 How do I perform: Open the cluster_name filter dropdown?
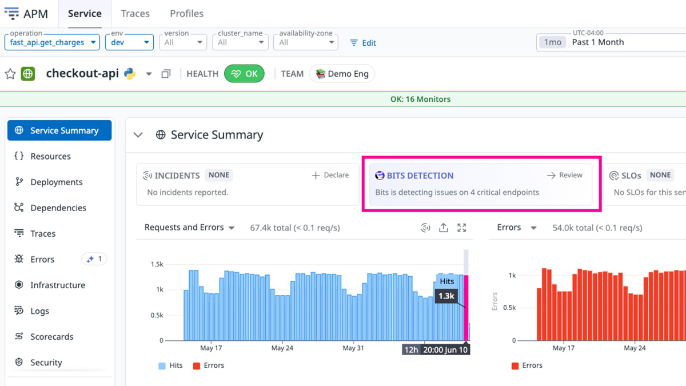(x=240, y=42)
